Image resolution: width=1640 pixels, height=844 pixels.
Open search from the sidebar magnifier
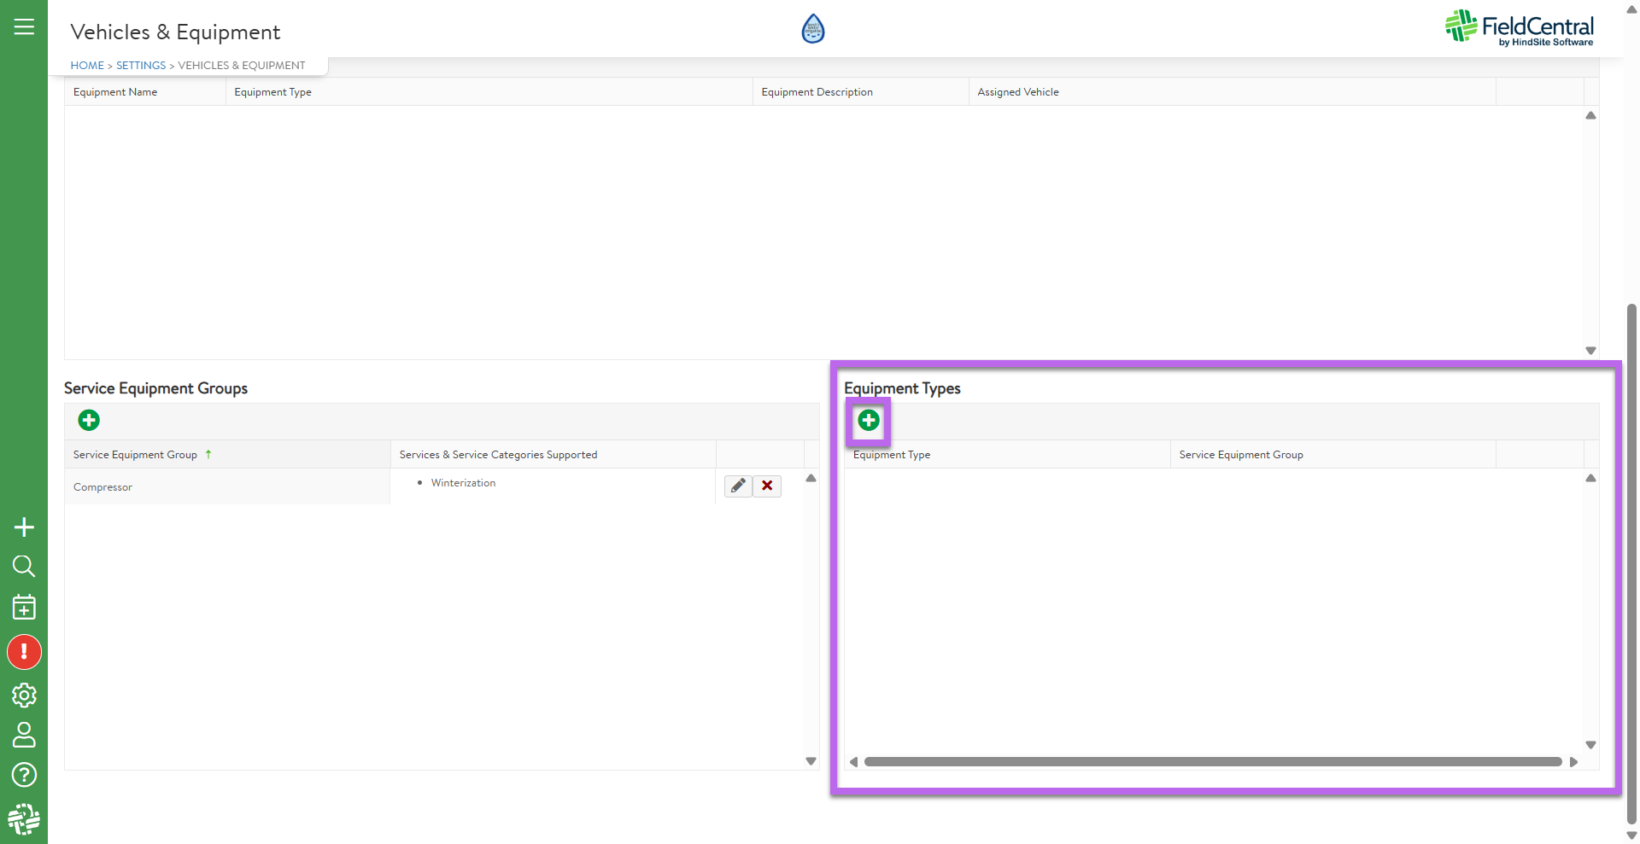coord(24,567)
